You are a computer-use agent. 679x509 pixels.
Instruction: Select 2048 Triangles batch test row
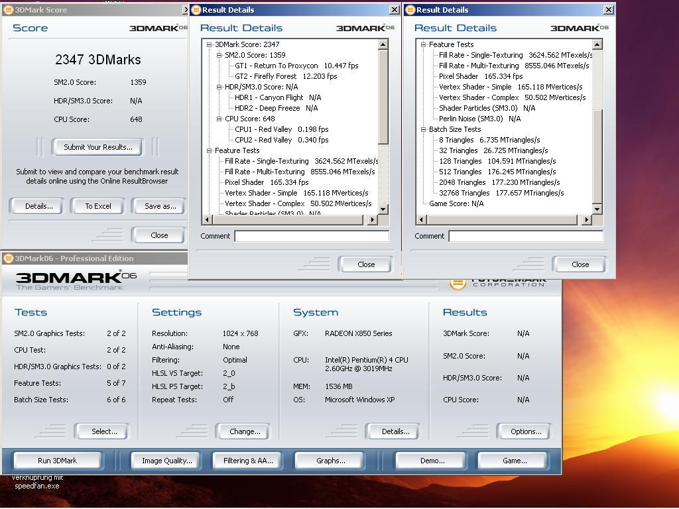point(499,182)
